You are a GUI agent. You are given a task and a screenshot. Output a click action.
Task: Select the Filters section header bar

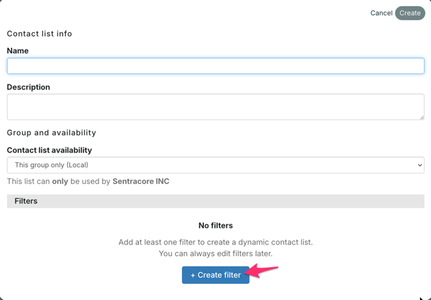[x=215, y=201]
